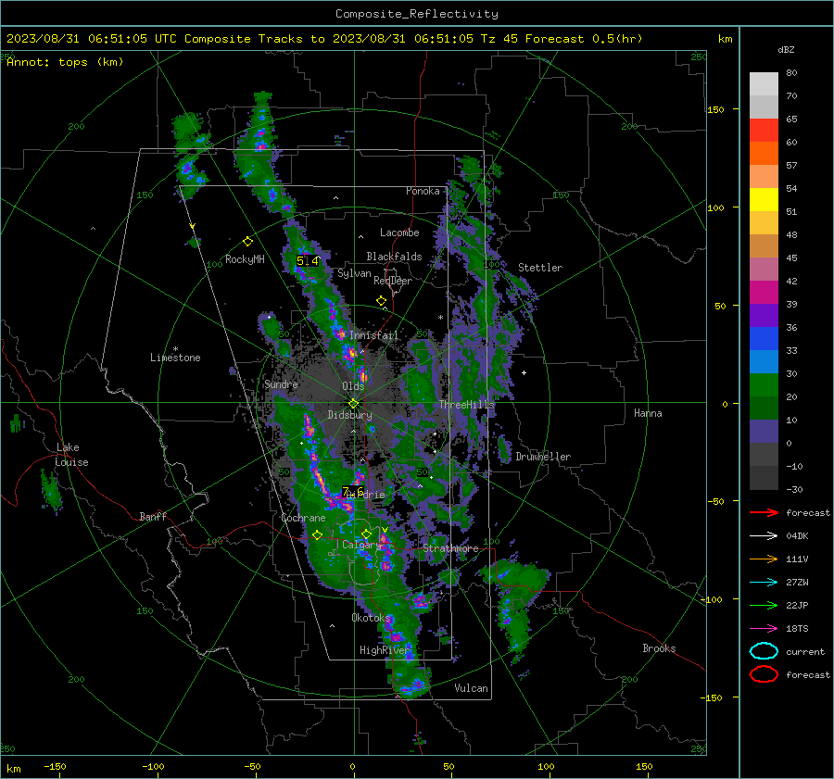This screenshot has height=779, width=834.
Task: Click the 0 tick on bottom km axis
Action: (x=353, y=766)
